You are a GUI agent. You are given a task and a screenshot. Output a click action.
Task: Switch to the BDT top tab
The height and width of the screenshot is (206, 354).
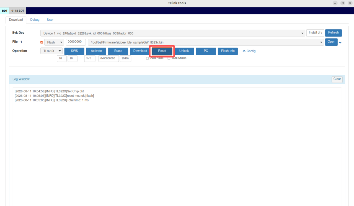click(x=5, y=11)
